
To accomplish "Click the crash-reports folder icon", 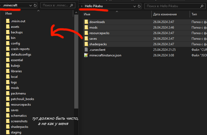I will click(8, 49).
